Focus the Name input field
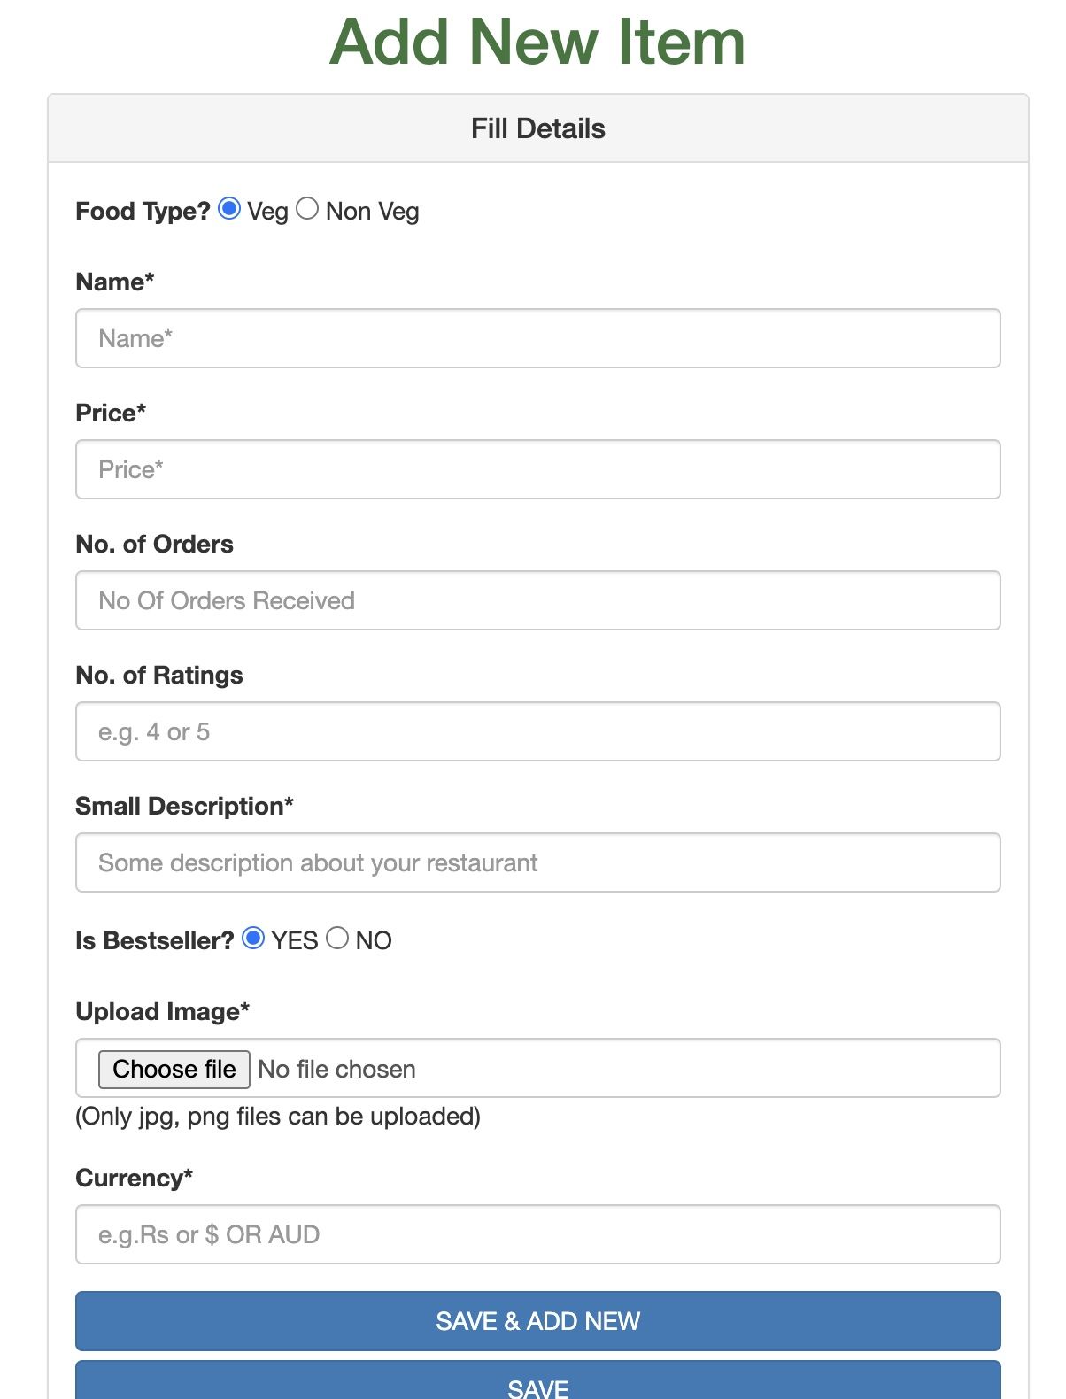Viewport: 1066px width, 1399px height. tap(537, 338)
